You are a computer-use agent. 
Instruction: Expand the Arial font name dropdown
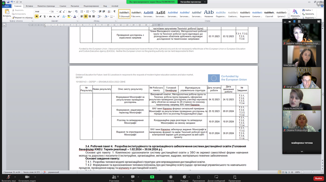click(50, 12)
